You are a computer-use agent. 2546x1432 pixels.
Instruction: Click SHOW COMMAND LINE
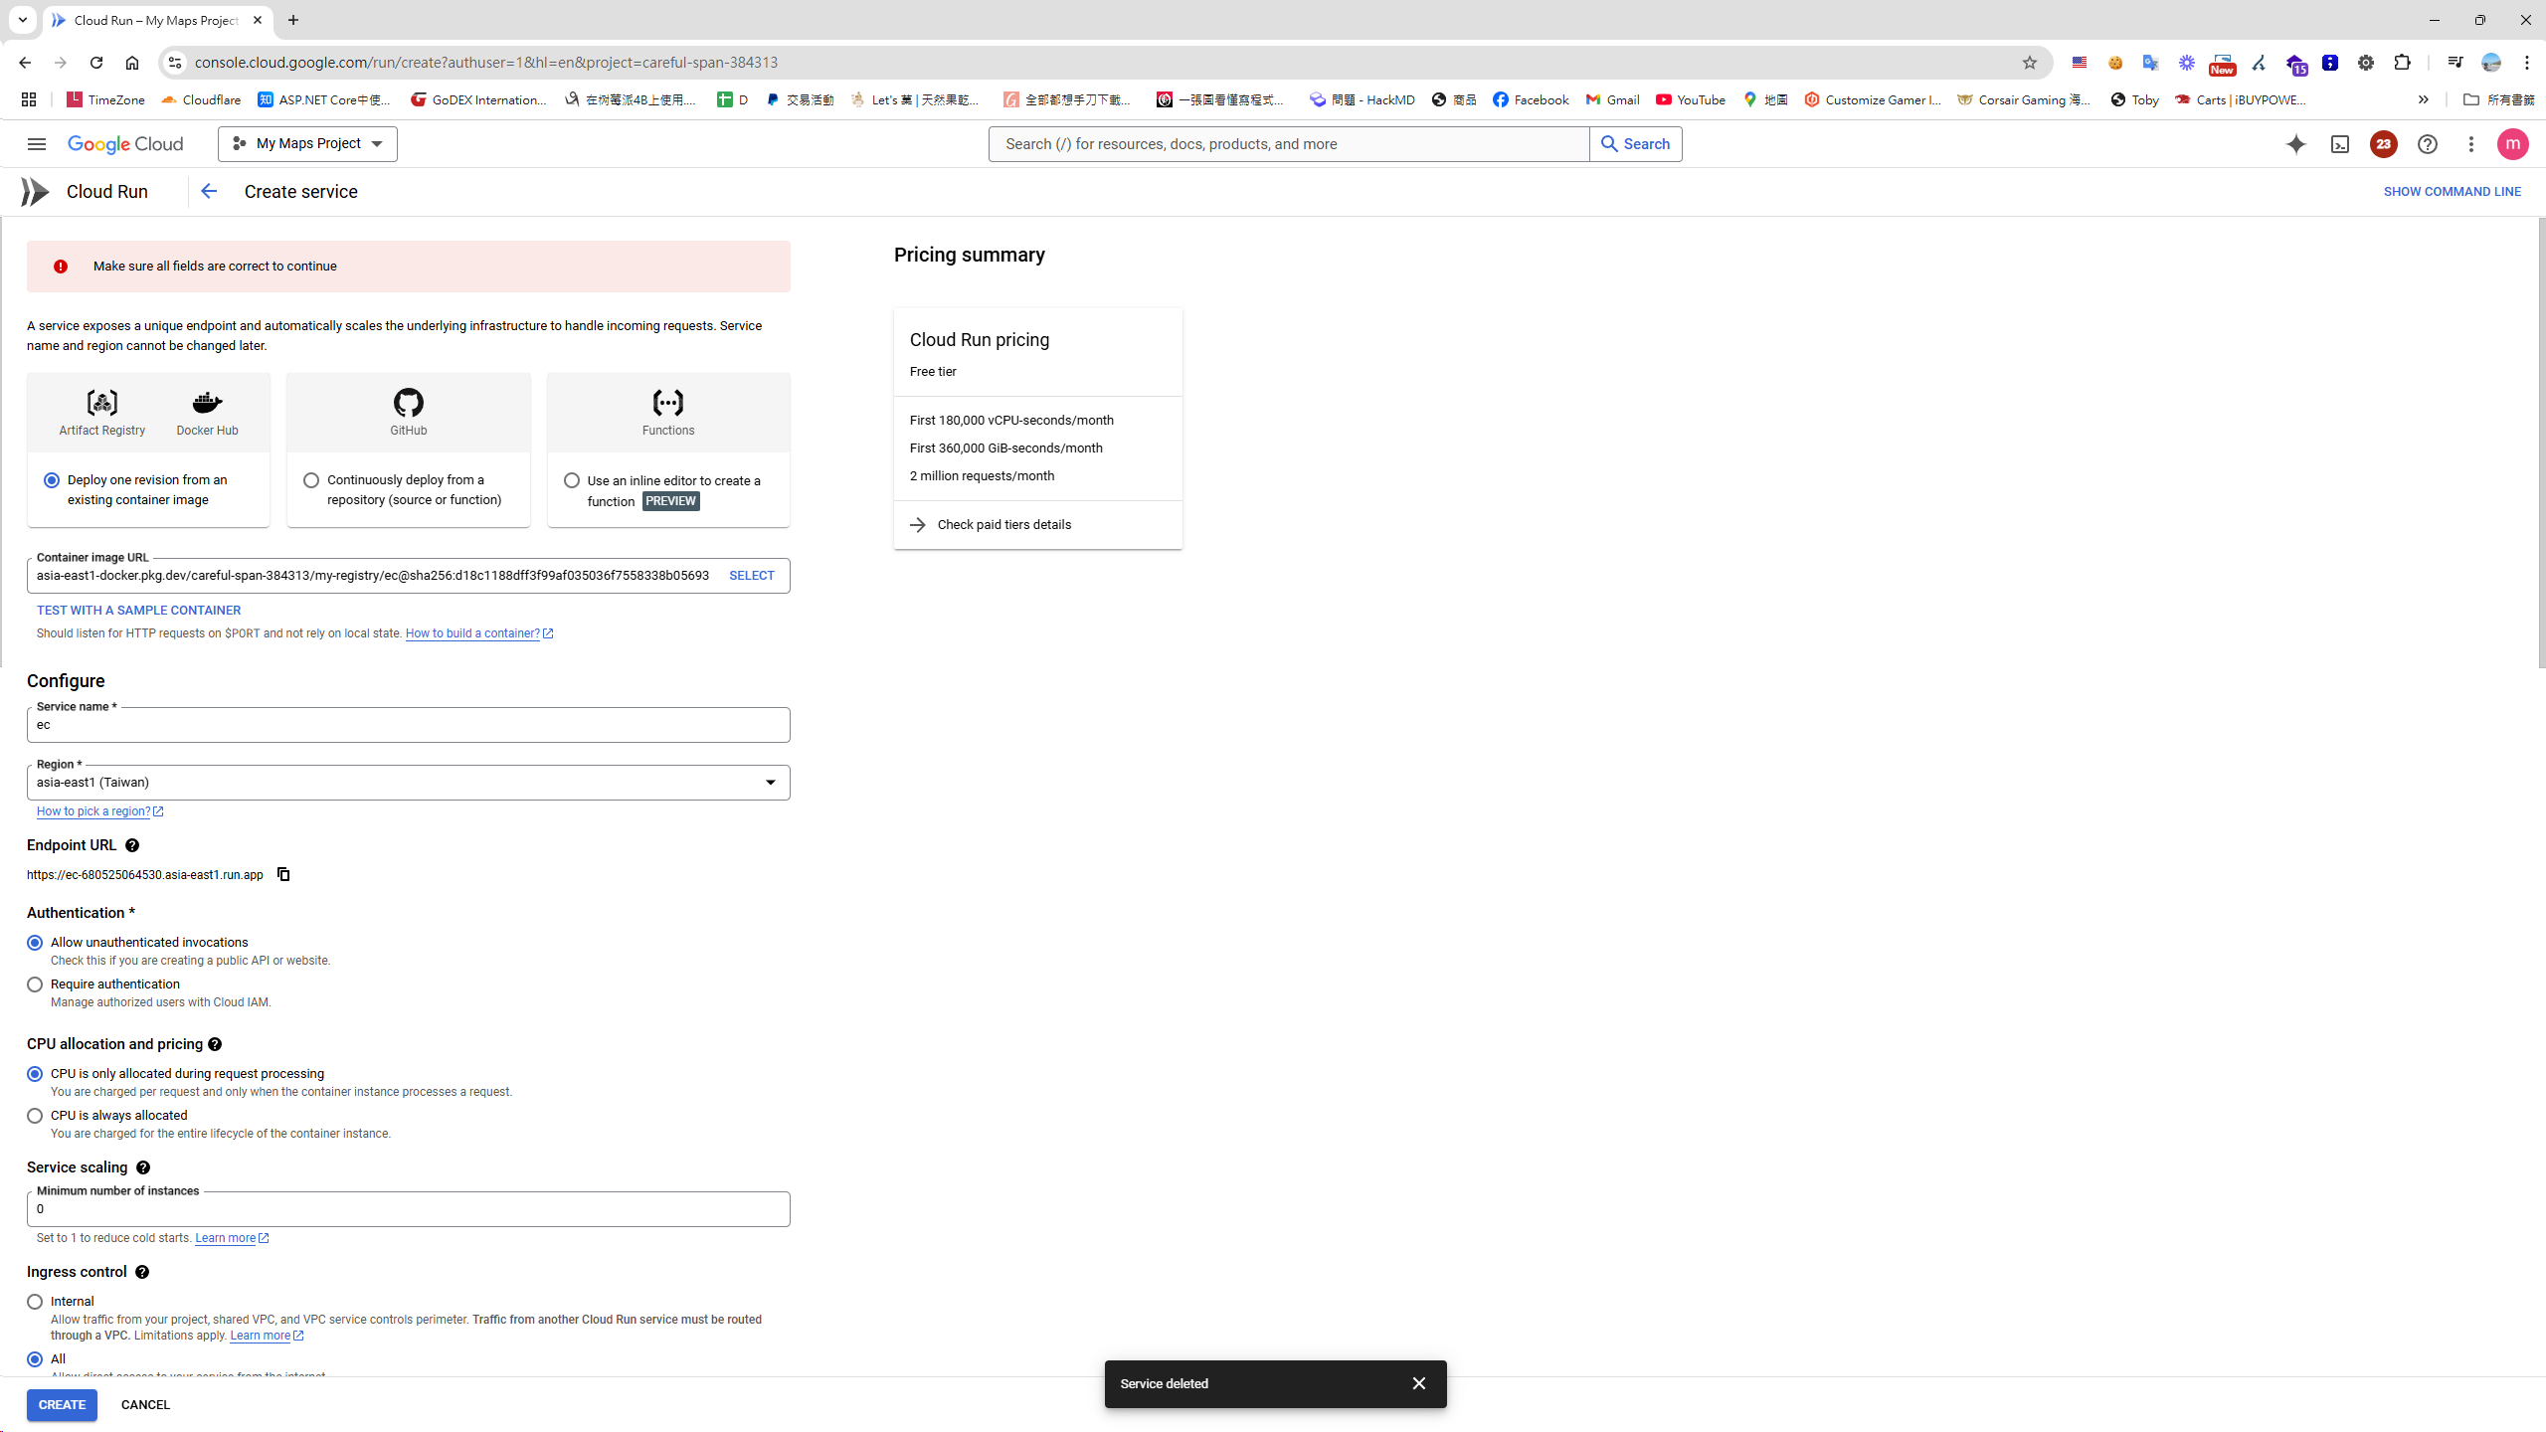click(x=2453, y=191)
